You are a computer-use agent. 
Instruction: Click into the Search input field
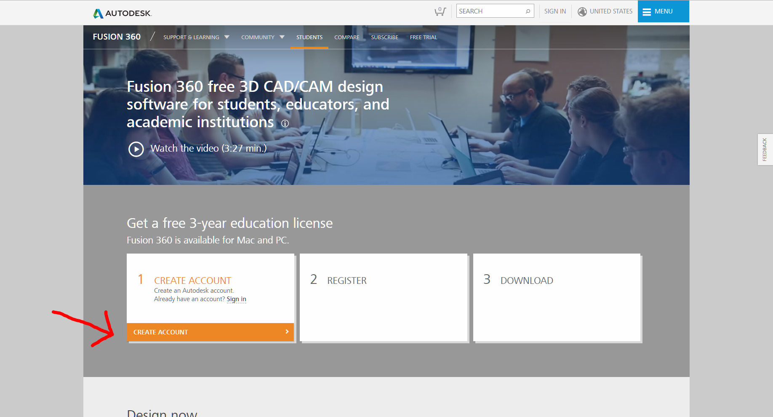(490, 11)
